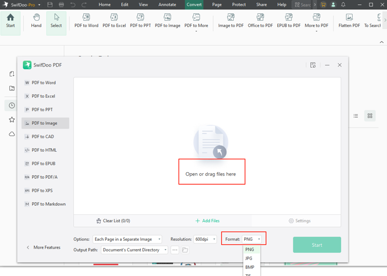Open the user account icon
This screenshot has height=276, width=387.
pos(333,4)
